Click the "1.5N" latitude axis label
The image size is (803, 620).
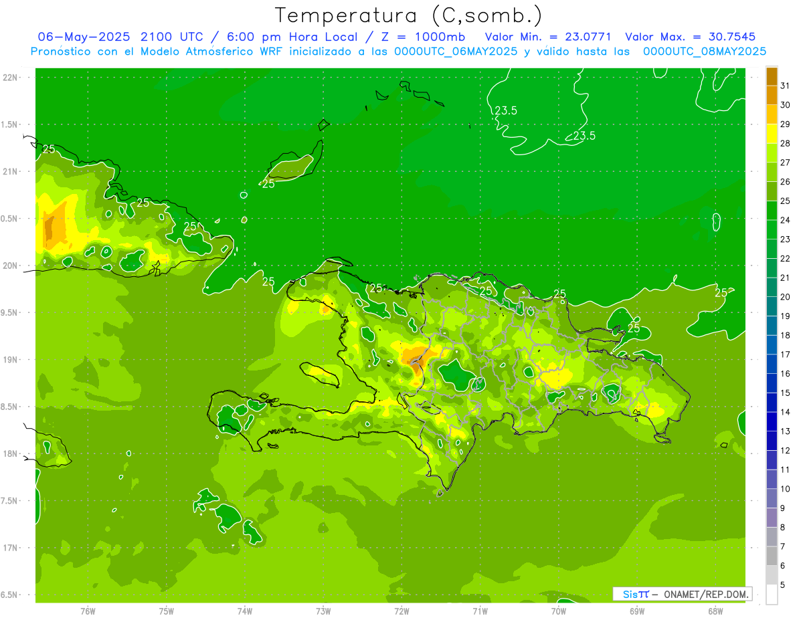(x=9, y=124)
